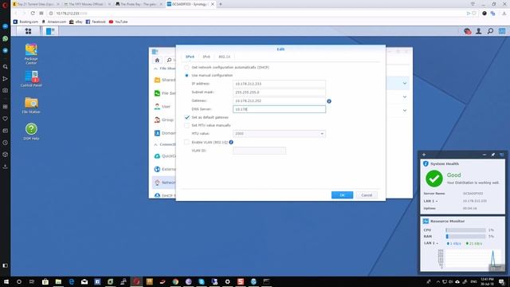This screenshot has width=510, height=287.
Task: Open QuickConnect in Control Panel sidebar
Action: (x=165, y=156)
